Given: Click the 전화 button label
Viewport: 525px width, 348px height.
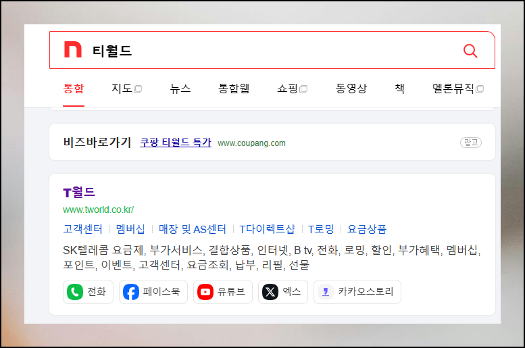Looking at the screenshot, I should pos(97,291).
